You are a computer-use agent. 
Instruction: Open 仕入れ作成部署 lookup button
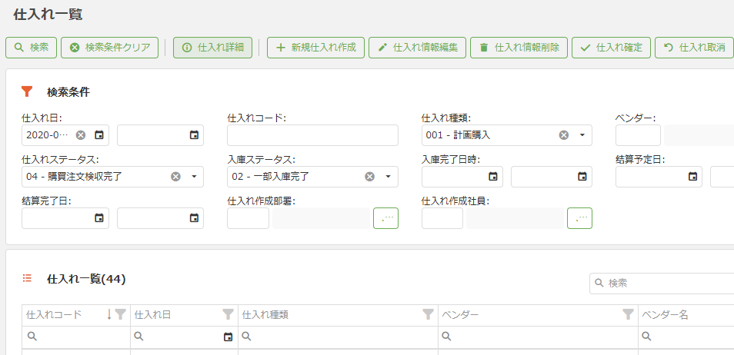click(385, 218)
